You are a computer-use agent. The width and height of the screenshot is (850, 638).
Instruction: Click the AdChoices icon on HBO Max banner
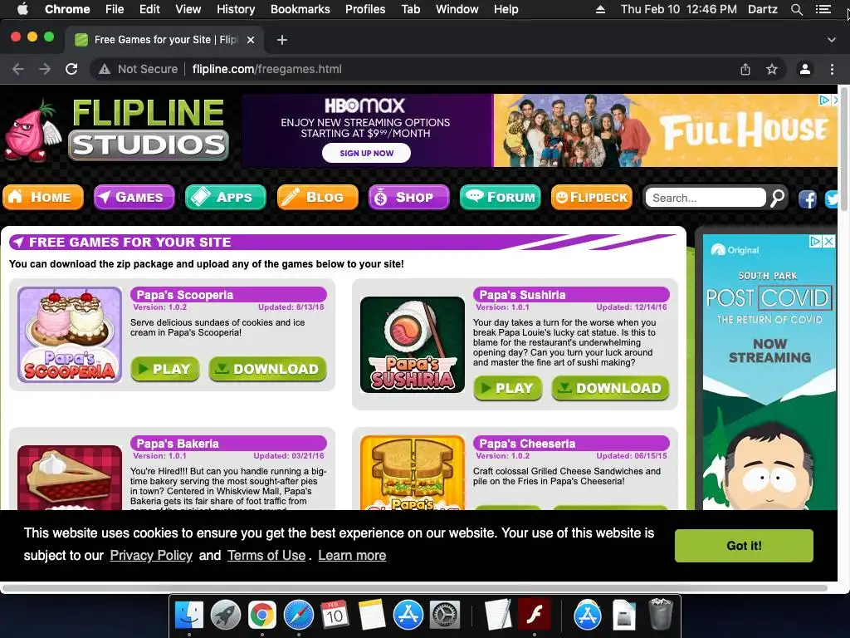pyautogui.click(x=824, y=100)
